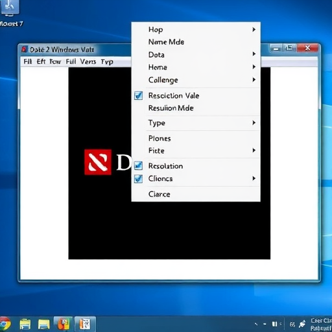This screenshot has width=332, height=332.
Task: Click the Dota 2 window title text
Action: click(x=62, y=50)
